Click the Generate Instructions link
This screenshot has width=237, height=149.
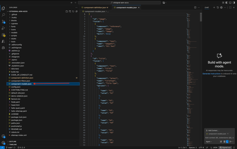pos(211,74)
